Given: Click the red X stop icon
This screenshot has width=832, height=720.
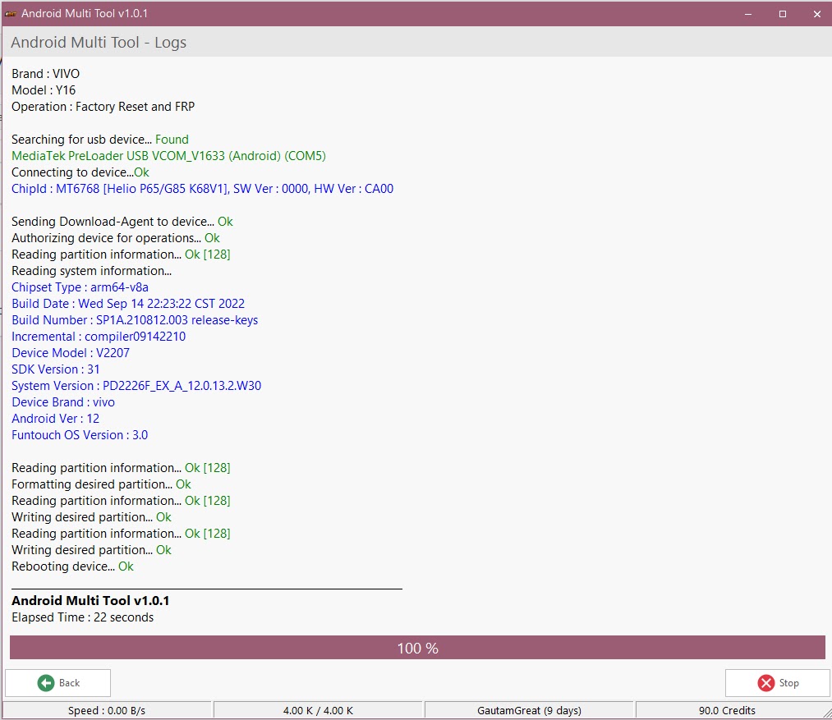Looking at the screenshot, I should [x=765, y=683].
